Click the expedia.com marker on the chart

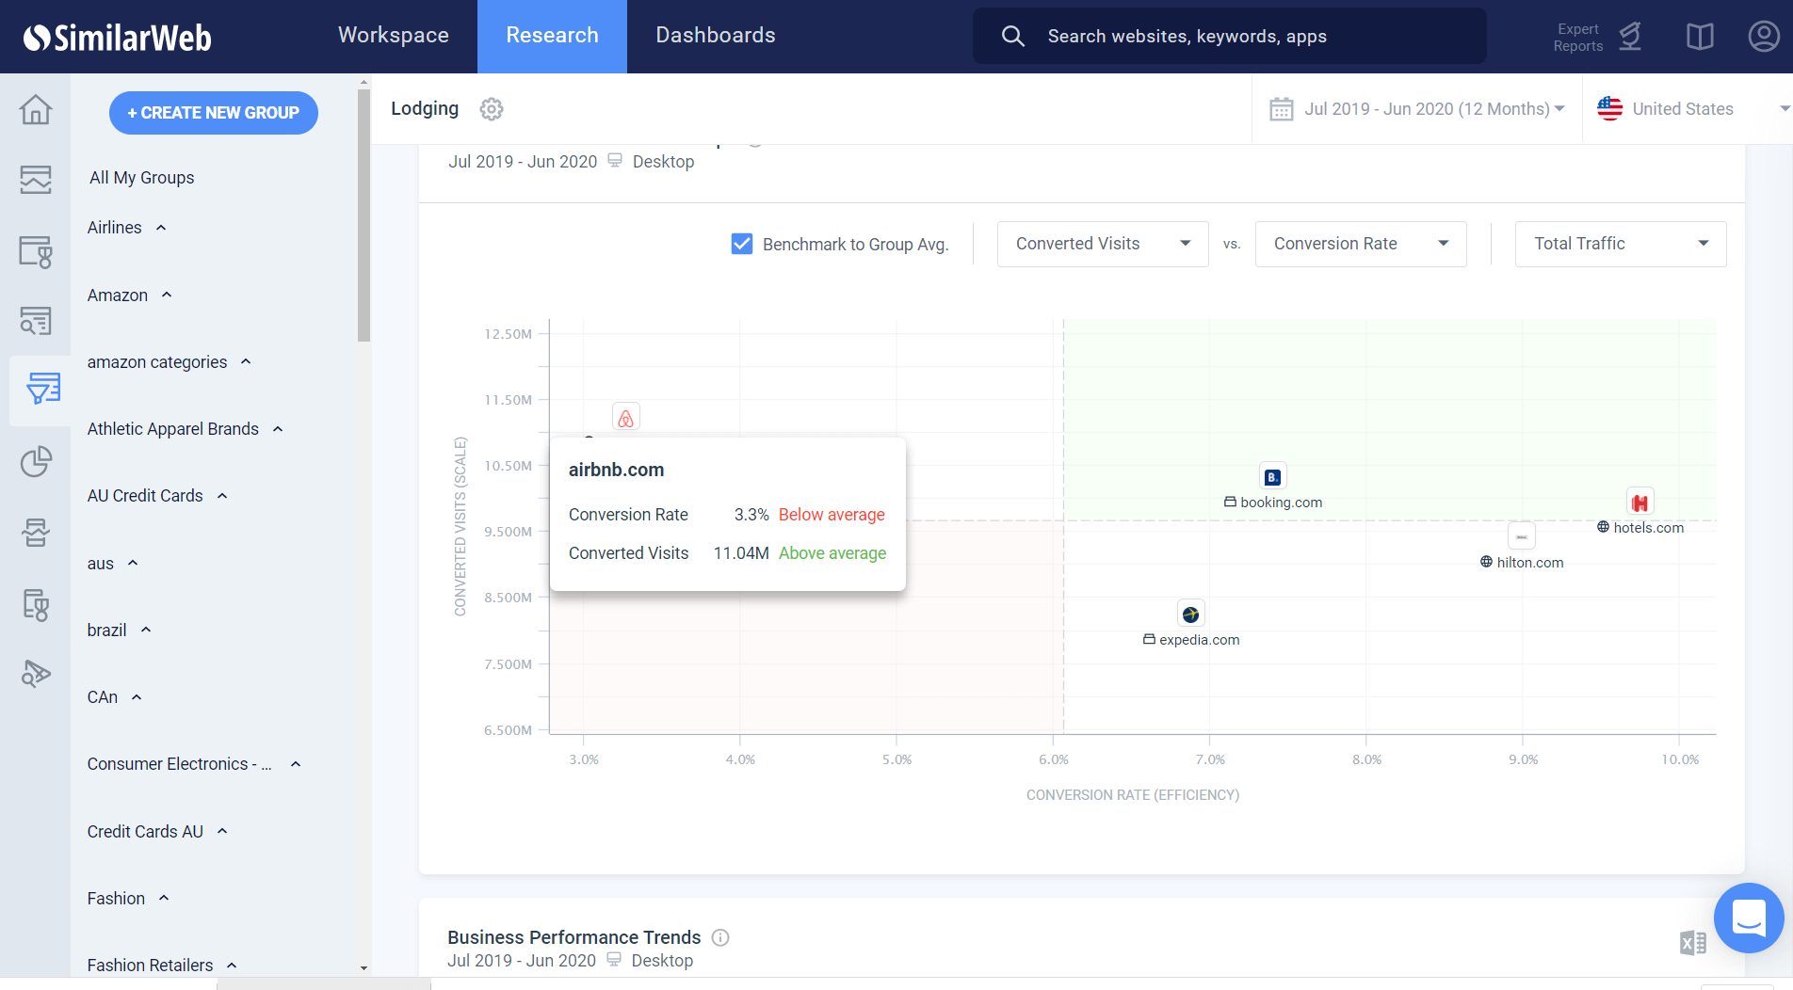[1191, 615]
